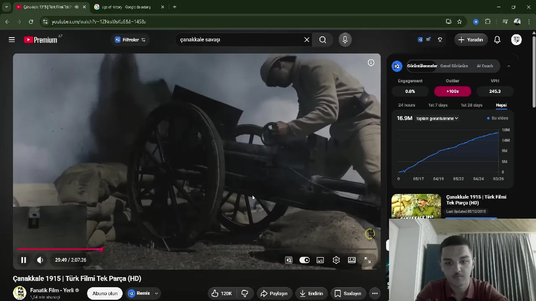
Task: Open the sidebar Çanakkale 1915 | Türk Filmi title
Action: 476,200
